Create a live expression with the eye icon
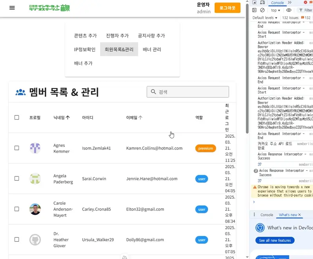This screenshot has width=313, height=259. pyautogui.click(x=288, y=10)
